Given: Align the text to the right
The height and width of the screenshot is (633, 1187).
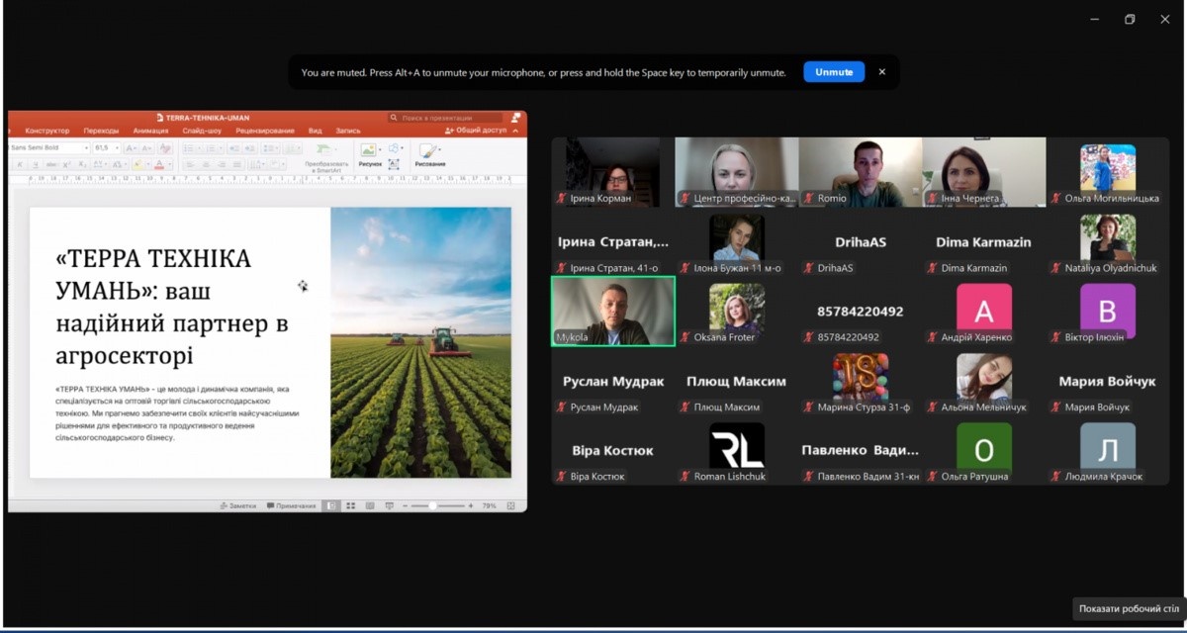Looking at the screenshot, I should coord(222,164).
